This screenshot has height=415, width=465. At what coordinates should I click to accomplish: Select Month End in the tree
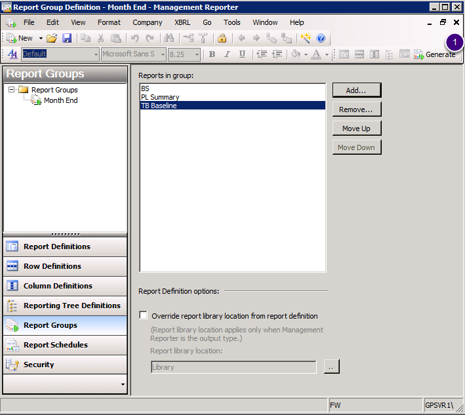coord(61,100)
